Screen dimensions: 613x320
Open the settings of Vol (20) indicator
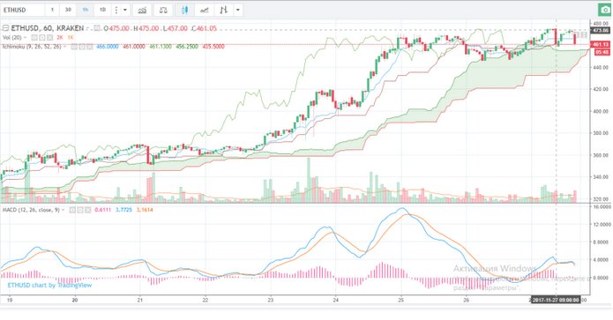(42, 38)
